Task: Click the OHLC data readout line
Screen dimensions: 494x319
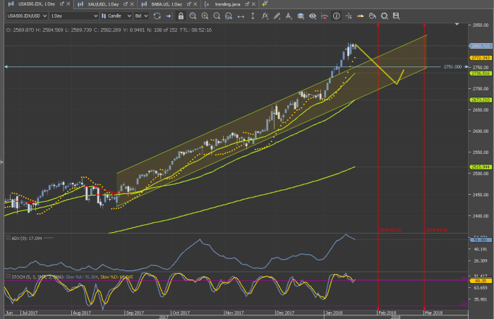Action: 109,30
